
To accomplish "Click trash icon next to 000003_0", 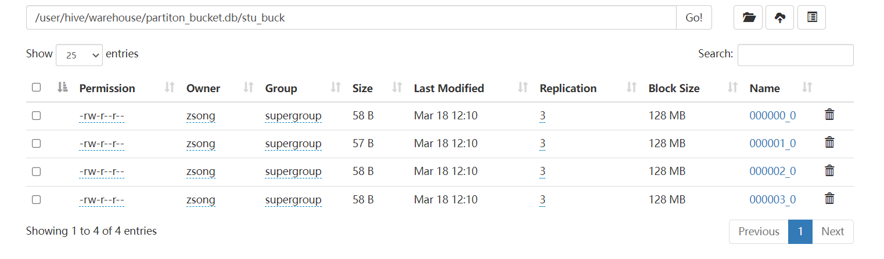I will (x=829, y=199).
